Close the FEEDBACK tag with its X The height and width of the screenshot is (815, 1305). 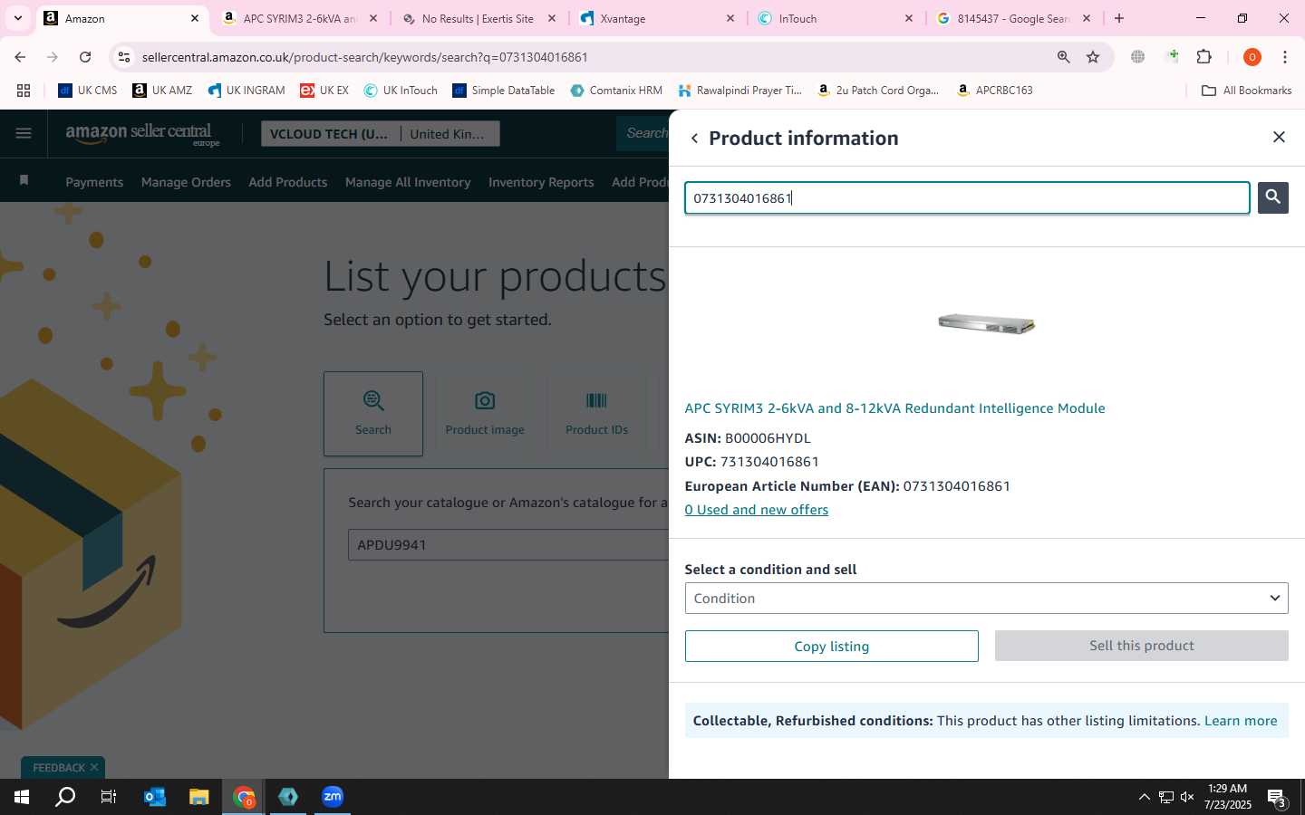click(x=94, y=768)
